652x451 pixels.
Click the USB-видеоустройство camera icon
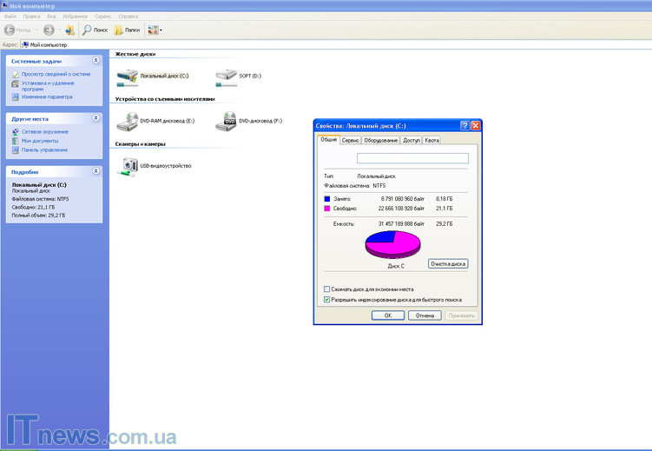[128, 165]
